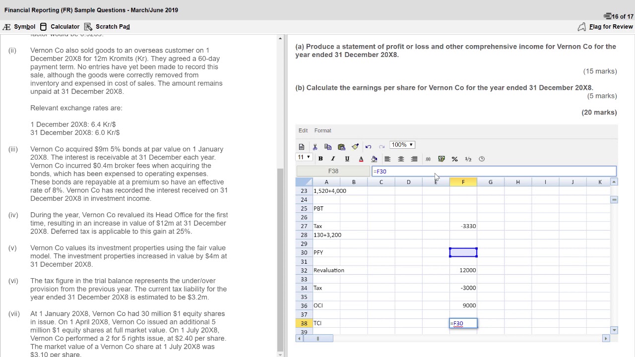Image resolution: width=635 pixels, height=357 pixels.
Task: Open the font size 11 dropdown
Action: (x=304, y=157)
